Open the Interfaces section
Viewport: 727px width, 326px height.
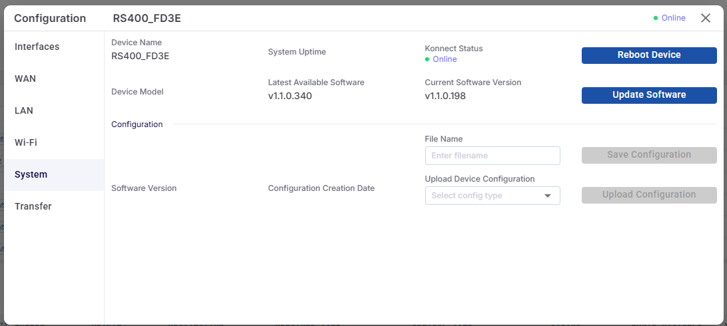pos(37,47)
